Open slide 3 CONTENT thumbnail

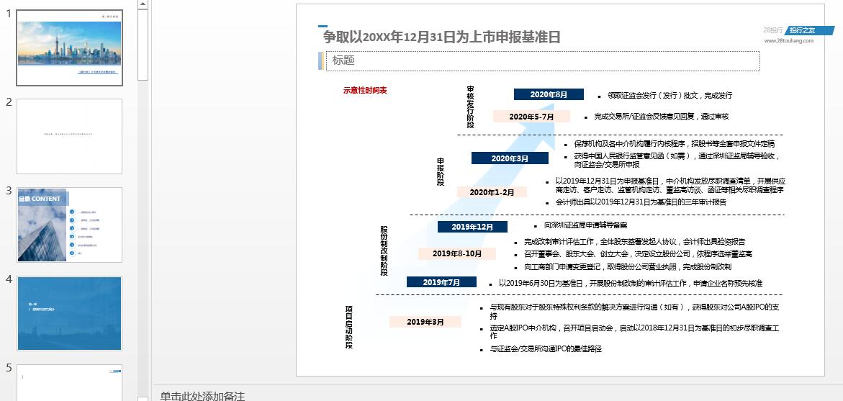pos(69,225)
